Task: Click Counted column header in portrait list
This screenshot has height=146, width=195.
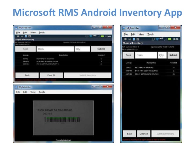Action: 174,63
